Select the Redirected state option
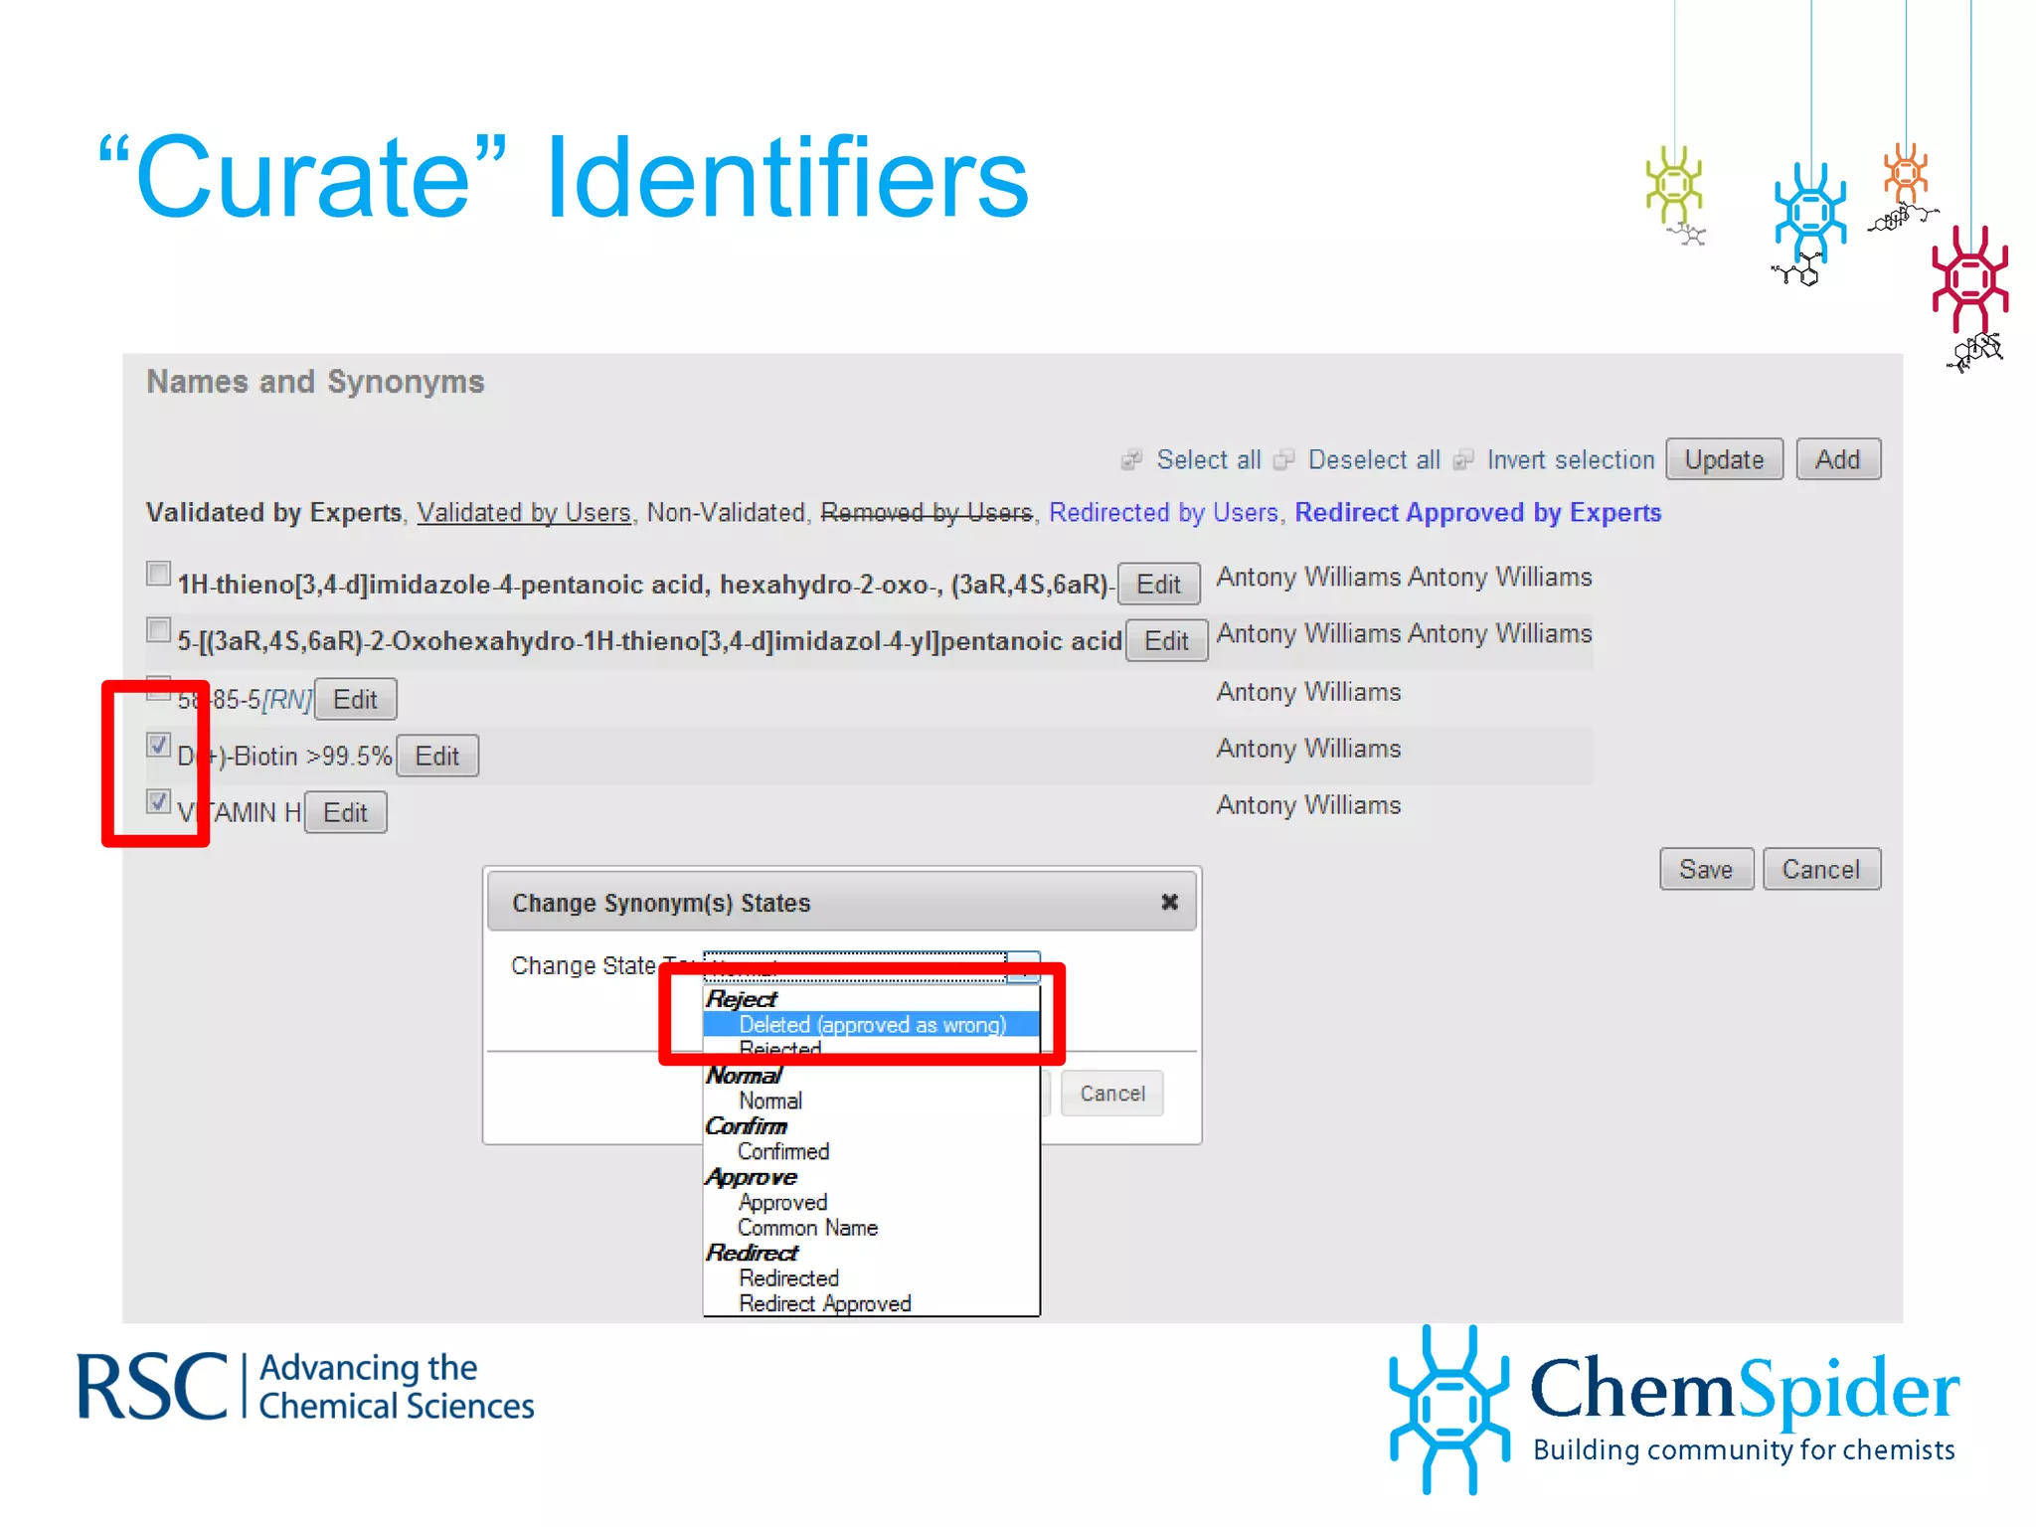 point(789,1278)
